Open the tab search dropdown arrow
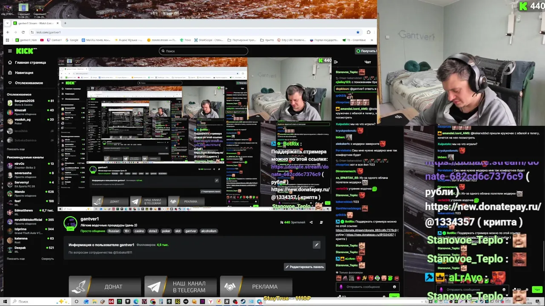 8,23
